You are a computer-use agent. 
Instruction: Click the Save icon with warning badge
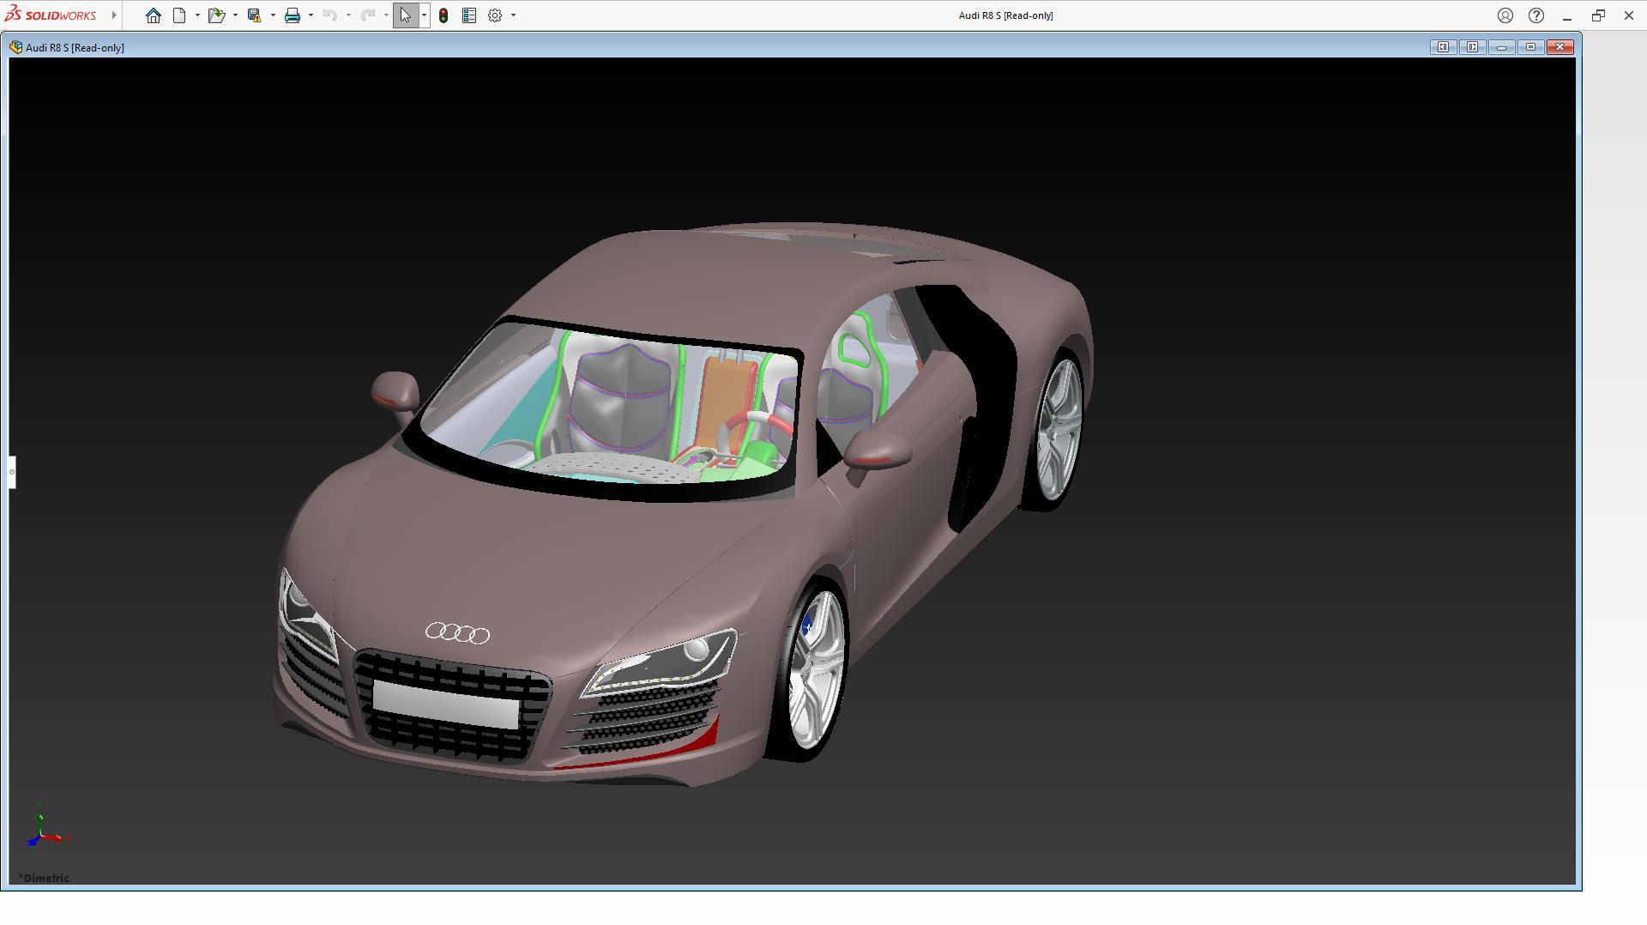tap(254, 15)
